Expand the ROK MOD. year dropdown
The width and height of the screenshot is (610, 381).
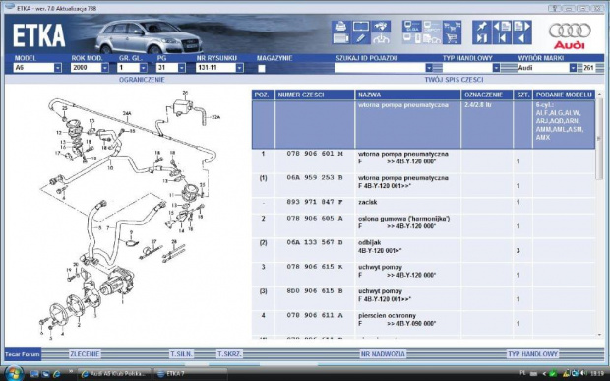click(x=90, y=68)
